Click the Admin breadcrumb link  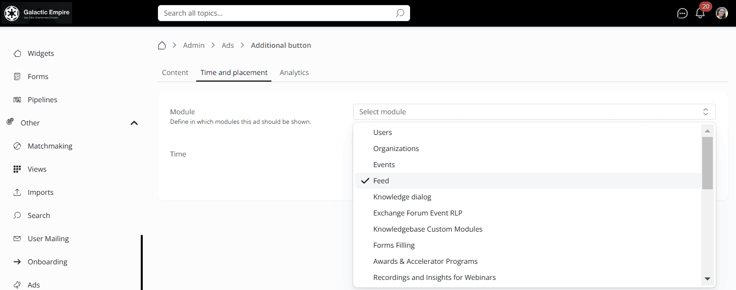pos(194,45)
